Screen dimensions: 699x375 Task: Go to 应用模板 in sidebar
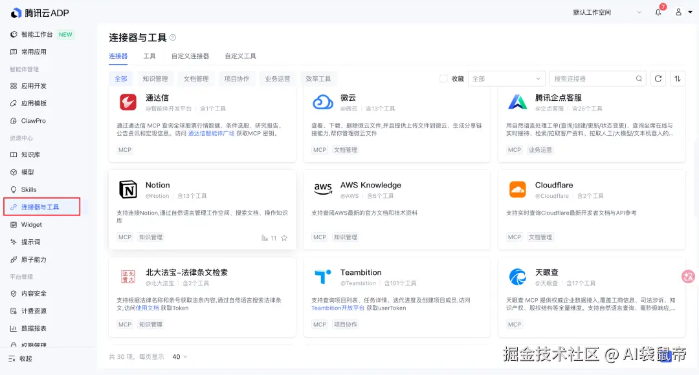click(x=34, y=103)
